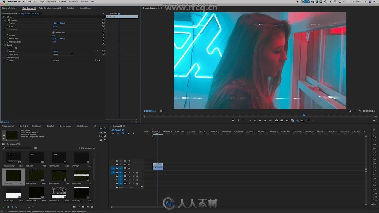Open the Sequence menu
The width and height of the screenshot is (379, 213).
point(51,1)
